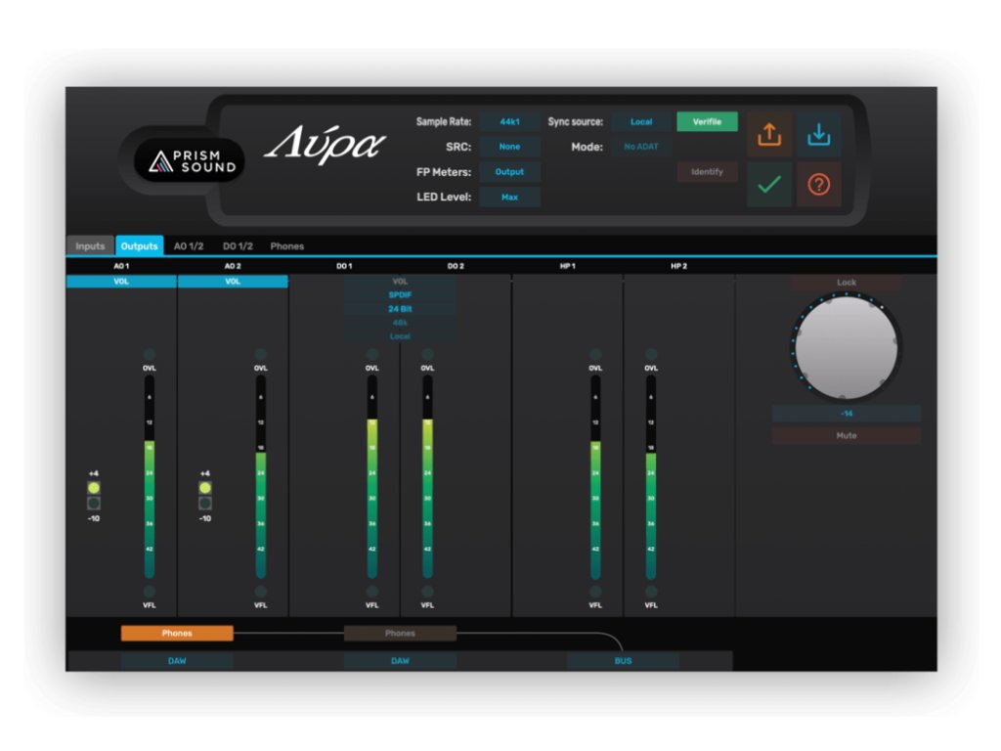This screenshot has width=1001, height=751.
Task: Click the DO 1 channel header
Action: coord(344,266)
